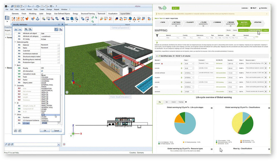Click OK in Modify Attributes dialog
The image size is (278, 161).
point(45,130)
